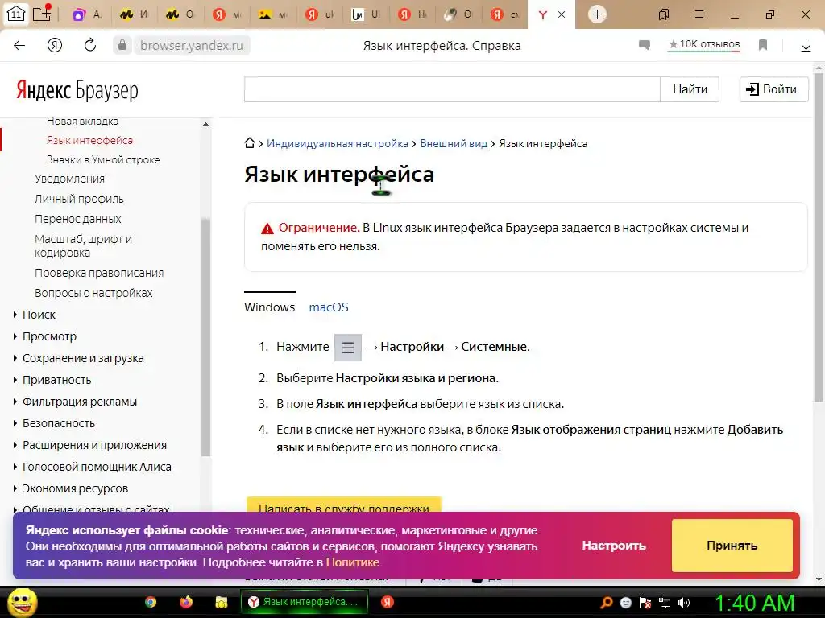This screenshot has height=618, width=825.
Task: Click the tray flag notification icon
Action: point(645,603)
